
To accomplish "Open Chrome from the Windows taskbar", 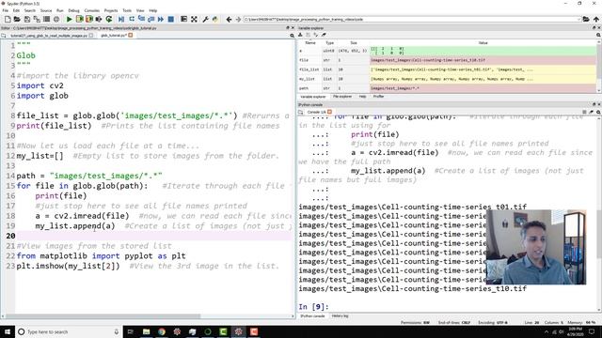I will [x=162, y=331].
